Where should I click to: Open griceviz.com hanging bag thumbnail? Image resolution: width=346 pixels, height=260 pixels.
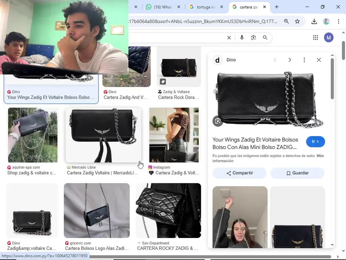pyautogui.click(x=97, y=211)
